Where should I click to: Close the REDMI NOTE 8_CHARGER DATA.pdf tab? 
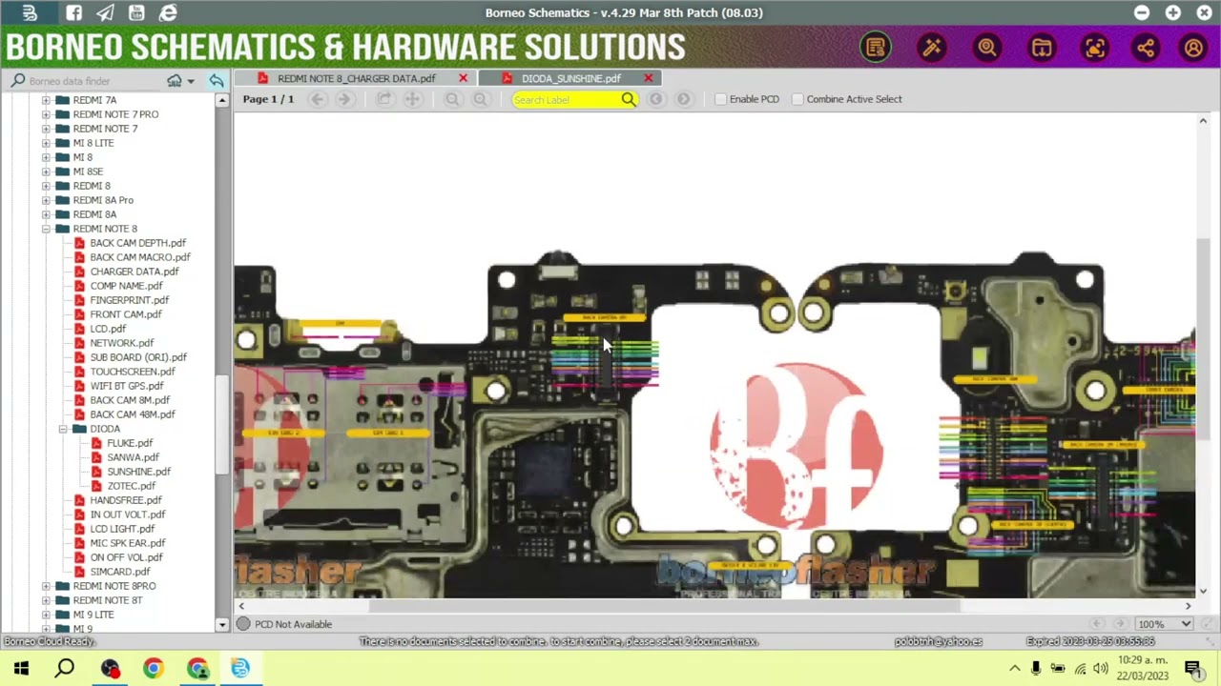point(464,78)
